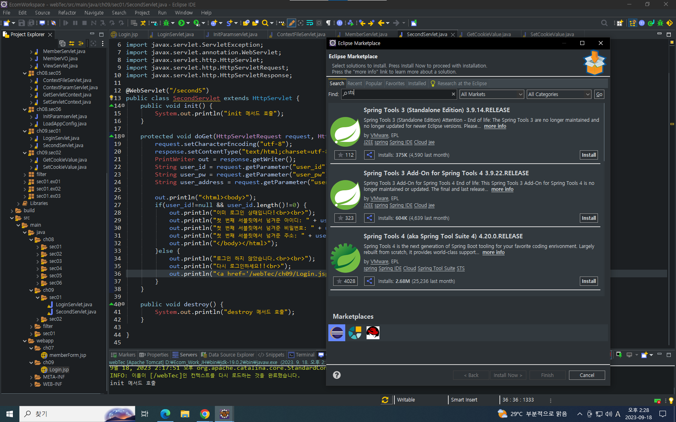Toggle Mark Occurrences highlighter button
This screenshot has width=676, height=422.
click(292, 23)
